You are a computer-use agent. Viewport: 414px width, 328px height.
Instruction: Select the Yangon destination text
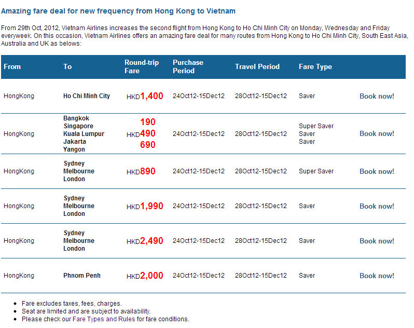click(x=74, y=149)
